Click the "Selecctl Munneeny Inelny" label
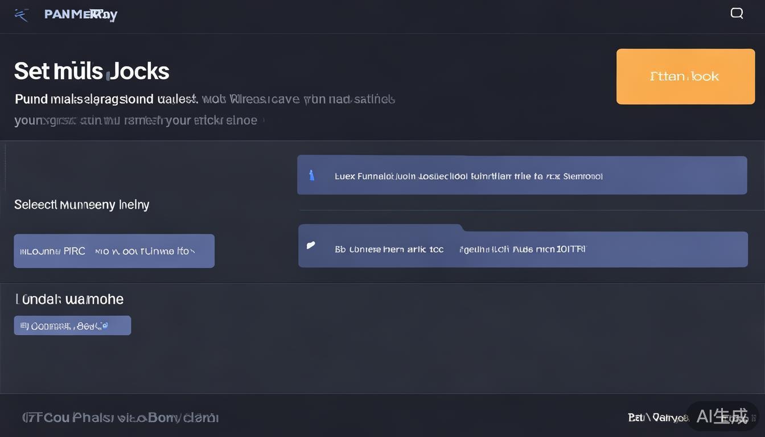765x437 pixels. 81,205
